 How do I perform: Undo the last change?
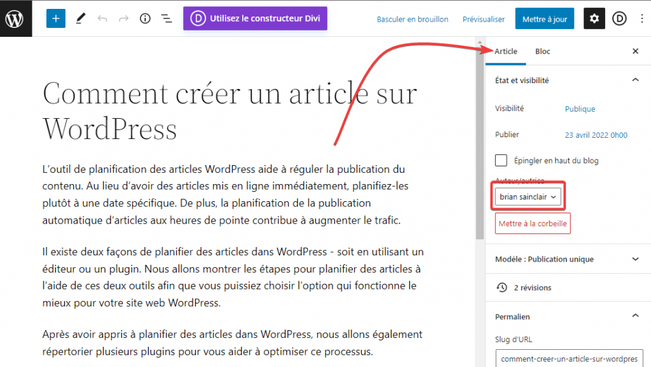[102, 18]
